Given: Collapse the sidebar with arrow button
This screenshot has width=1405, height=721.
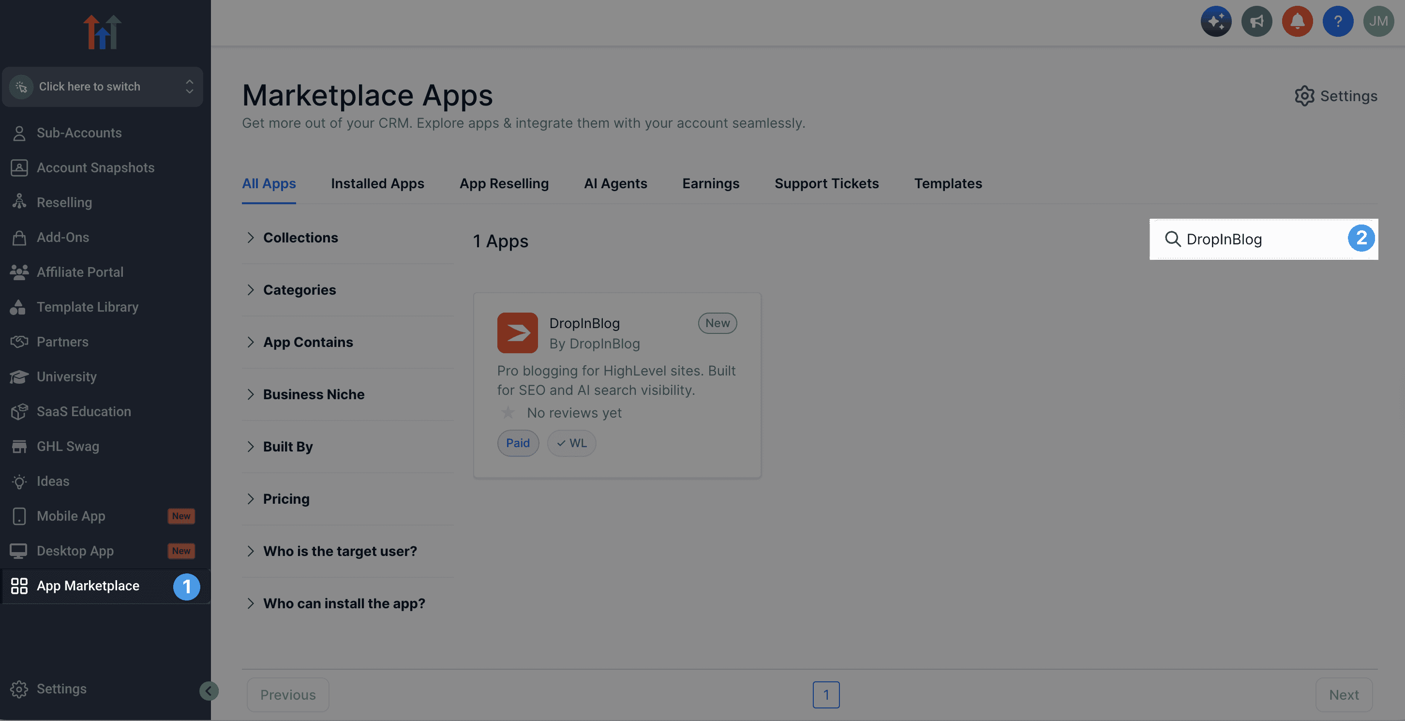Looking at the screenshot, I should pyautogui.click(x=209, y=691).
